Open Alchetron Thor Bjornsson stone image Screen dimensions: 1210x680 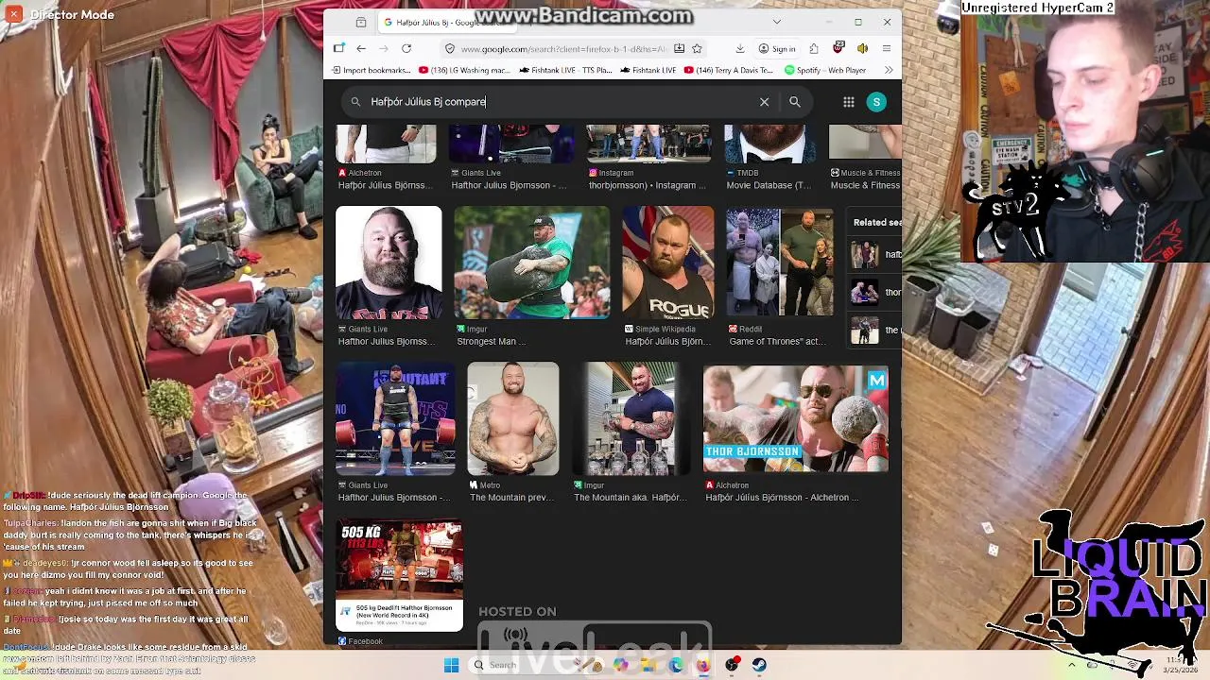pyautogui.click(x=795, y=418)
